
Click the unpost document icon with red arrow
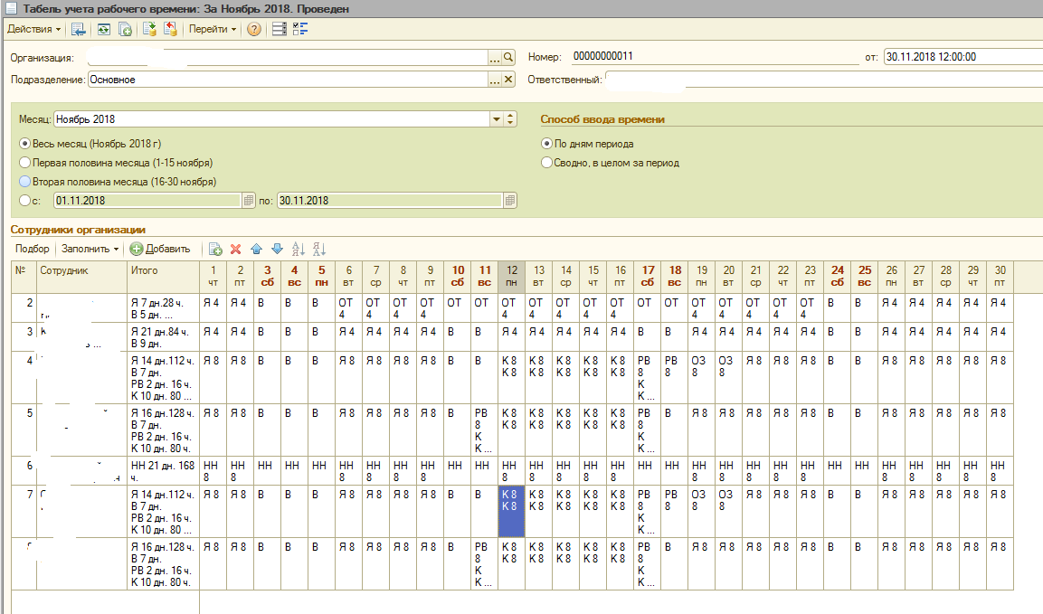tap(170, 29)
